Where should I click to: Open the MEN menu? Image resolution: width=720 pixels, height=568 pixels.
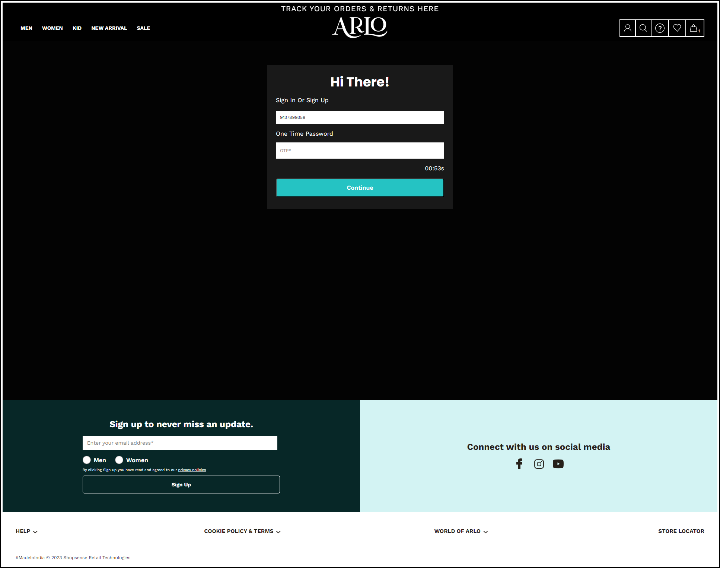26,28
